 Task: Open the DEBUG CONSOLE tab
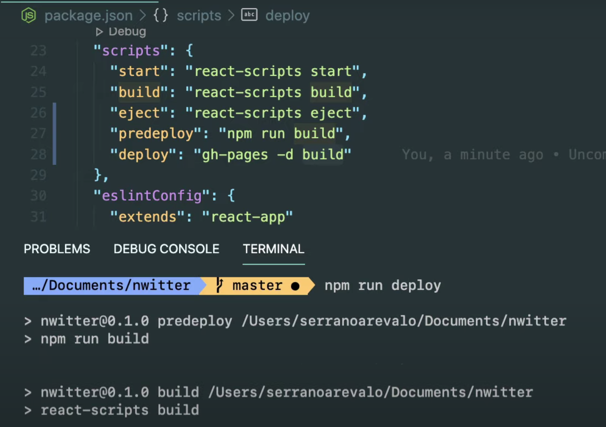tap(167, 249)
